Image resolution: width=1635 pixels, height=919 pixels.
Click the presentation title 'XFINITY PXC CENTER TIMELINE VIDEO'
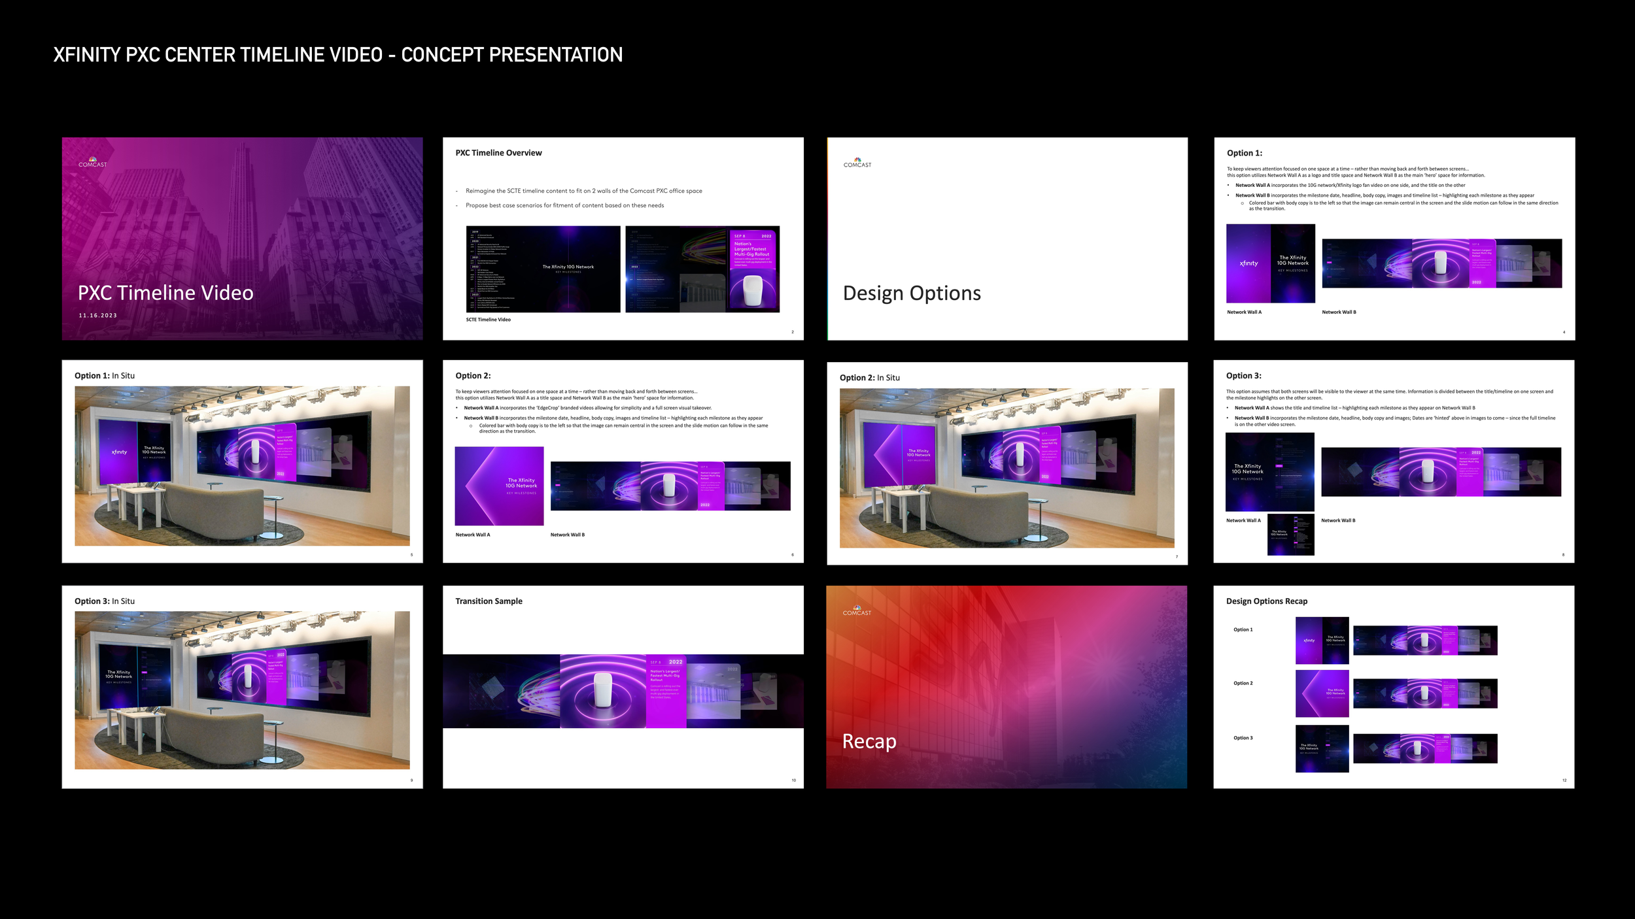point(218,55)
